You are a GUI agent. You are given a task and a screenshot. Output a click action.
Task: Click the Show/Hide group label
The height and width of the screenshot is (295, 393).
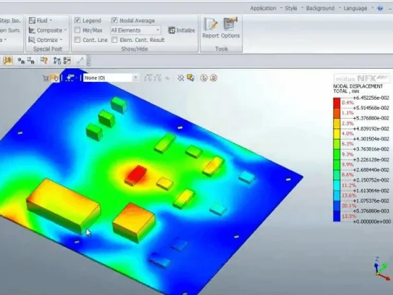click(x=134, y=49)
